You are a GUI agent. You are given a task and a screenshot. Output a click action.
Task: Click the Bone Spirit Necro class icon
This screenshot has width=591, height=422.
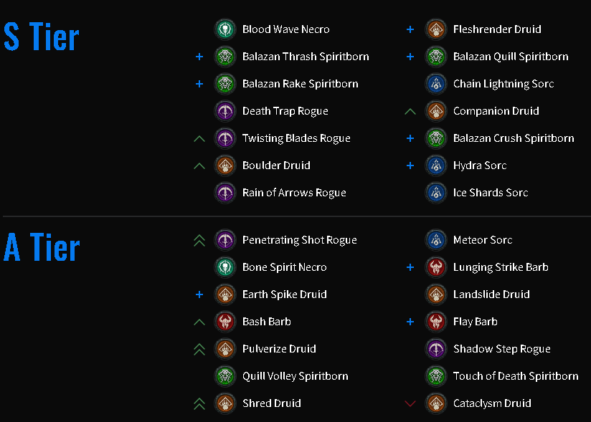pyautogui.click(x=225, y=267)
